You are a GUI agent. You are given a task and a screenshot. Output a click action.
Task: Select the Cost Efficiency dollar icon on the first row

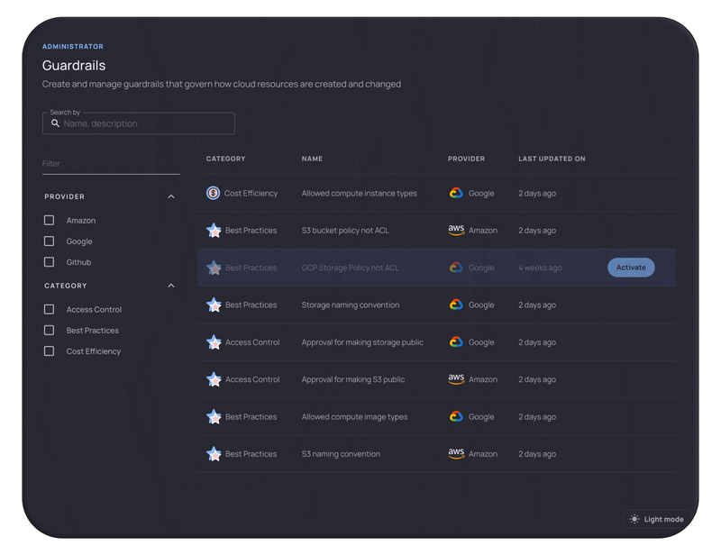pos(214,193)
